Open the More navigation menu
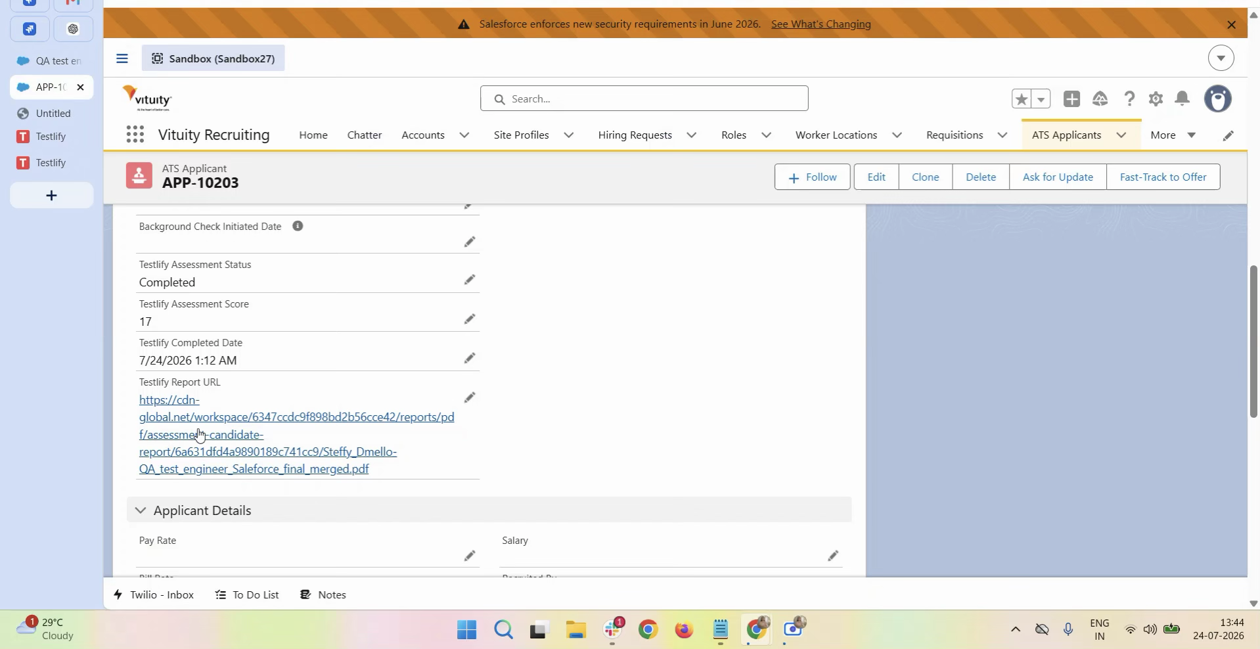 [x=1173, y=135]
